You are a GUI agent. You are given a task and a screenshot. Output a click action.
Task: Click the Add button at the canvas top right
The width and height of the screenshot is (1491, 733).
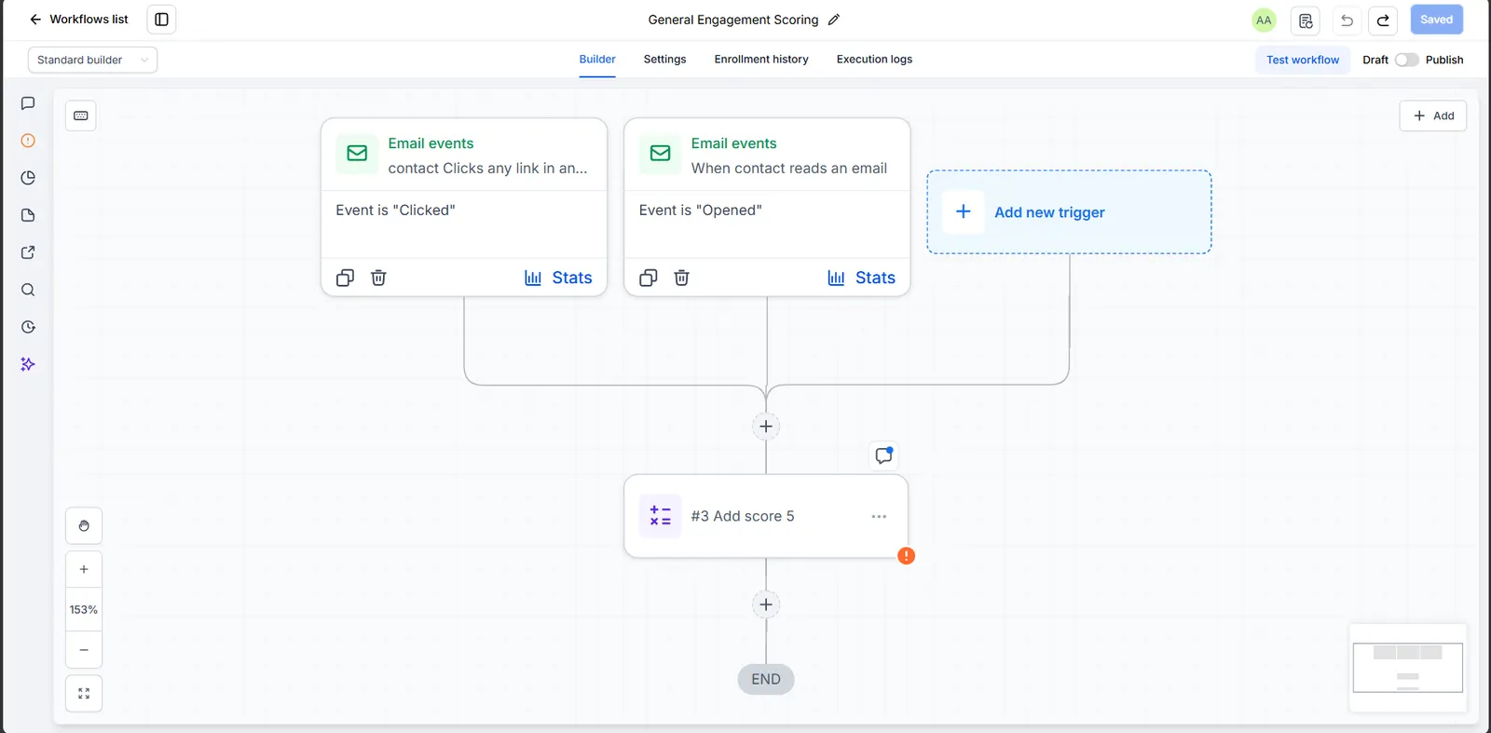(1433, 115)
